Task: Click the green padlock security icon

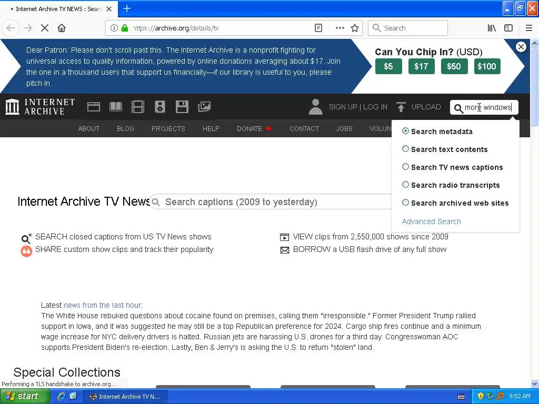Action: [x=125, y=28]
